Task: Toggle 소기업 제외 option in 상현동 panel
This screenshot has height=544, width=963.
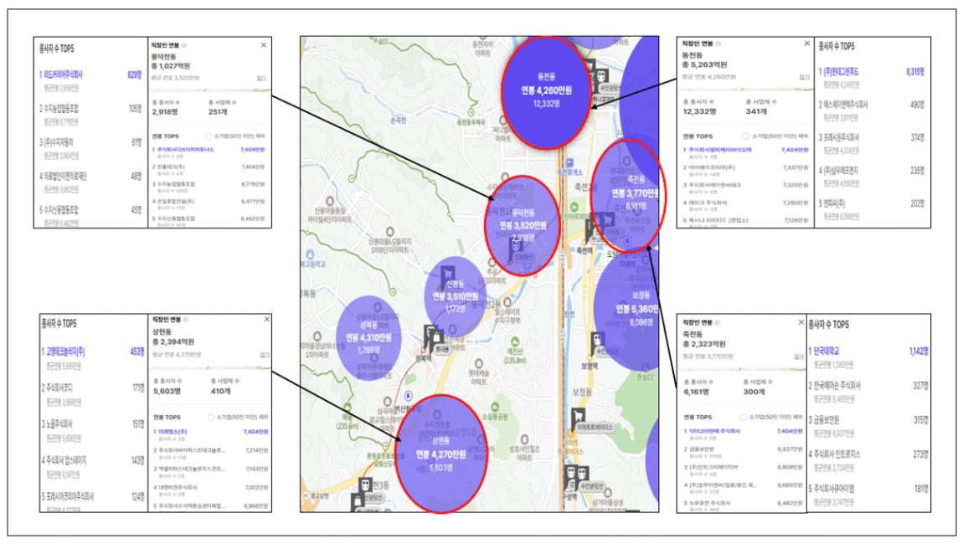Action: 211,417
